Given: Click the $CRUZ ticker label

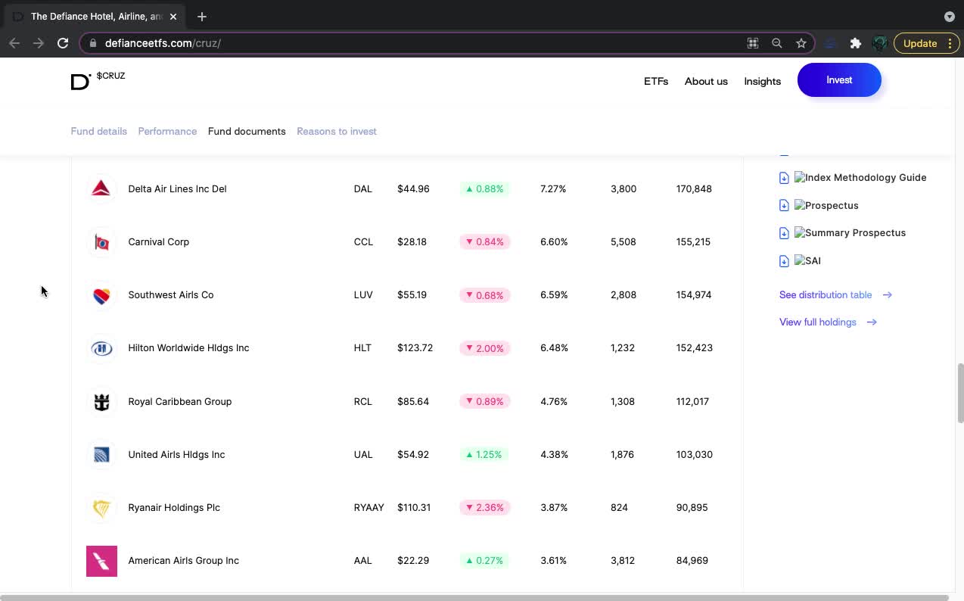Looking at the screenshot, I should click(x=110, y=76).
